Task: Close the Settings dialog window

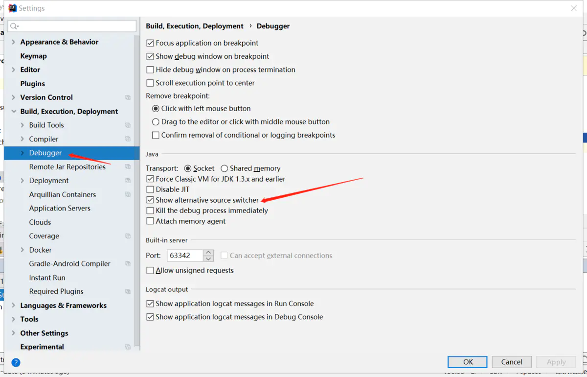Action: pos(574,8)
